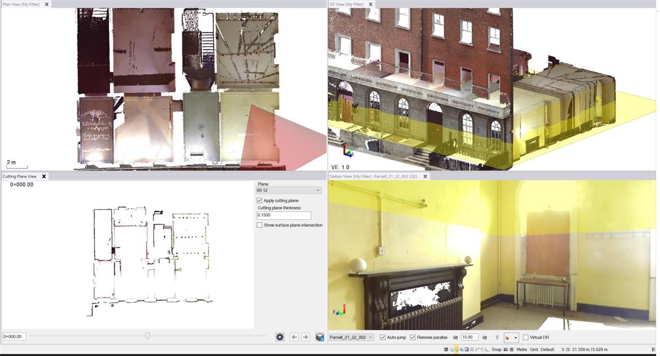Click the icon right of the 15.00 field

[x=485, y=337]
